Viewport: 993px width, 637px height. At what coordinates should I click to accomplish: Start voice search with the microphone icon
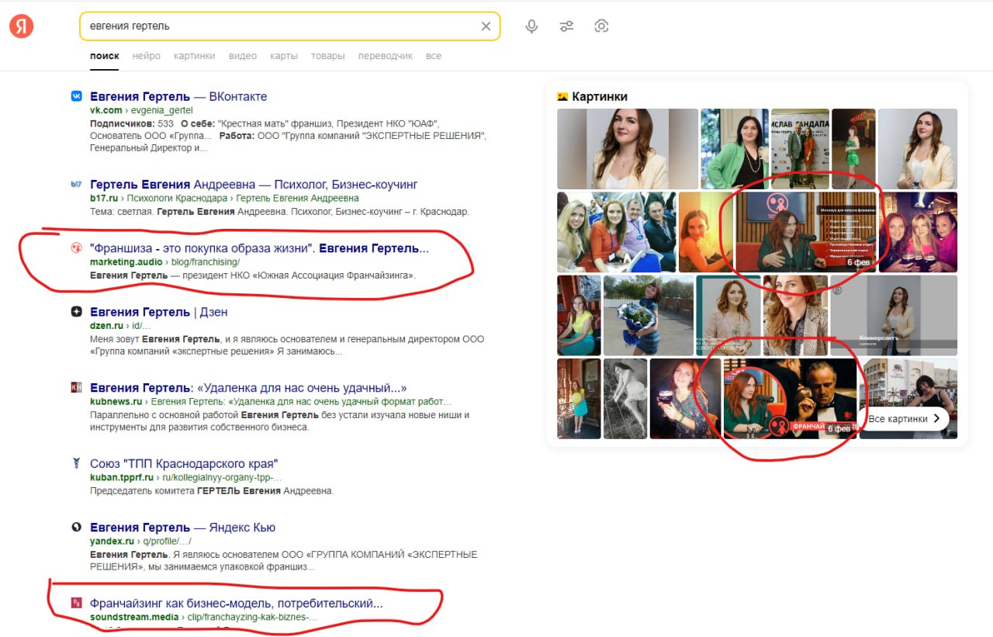(x=531, y=26)
